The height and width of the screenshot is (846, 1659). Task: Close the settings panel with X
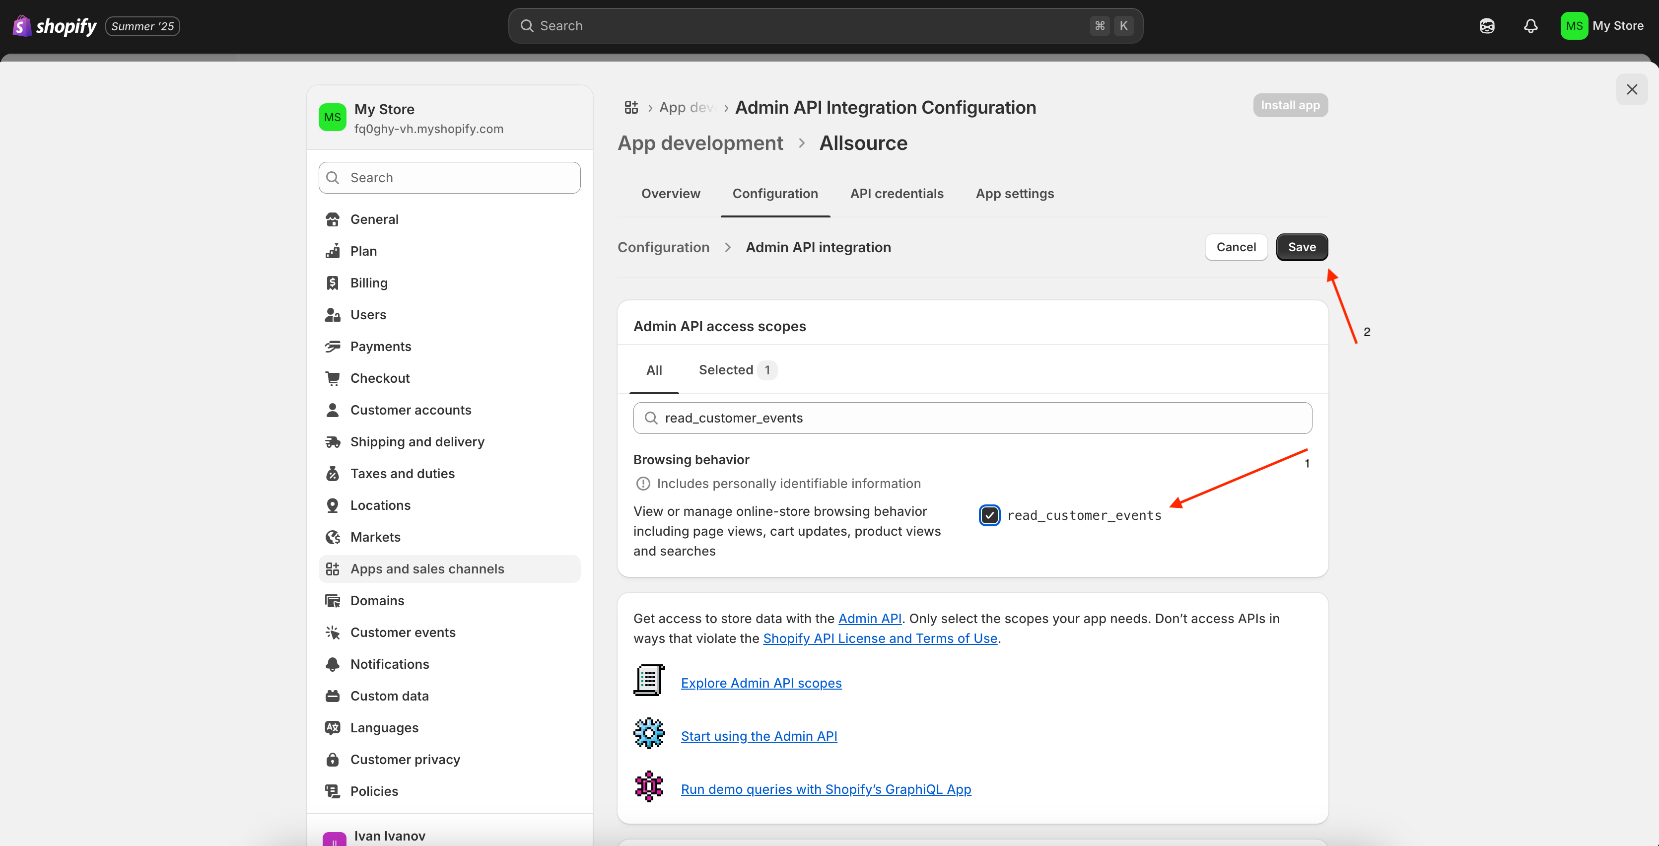1631,89
